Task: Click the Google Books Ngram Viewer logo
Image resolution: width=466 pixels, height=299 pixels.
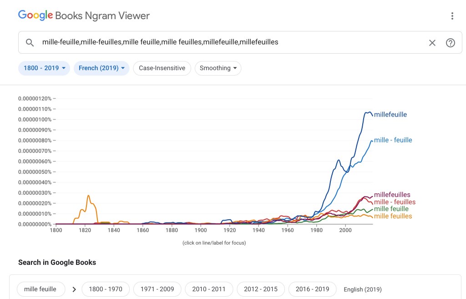Action: click(x=84, y=15)
